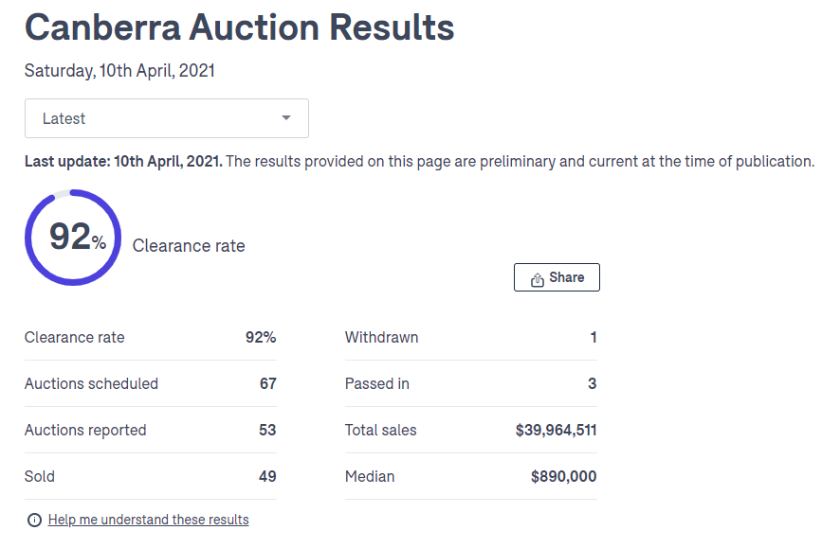The width and height of the screenshot is (822, 548).
Task: Click the Last update notice text
Action: coord(419,161)
